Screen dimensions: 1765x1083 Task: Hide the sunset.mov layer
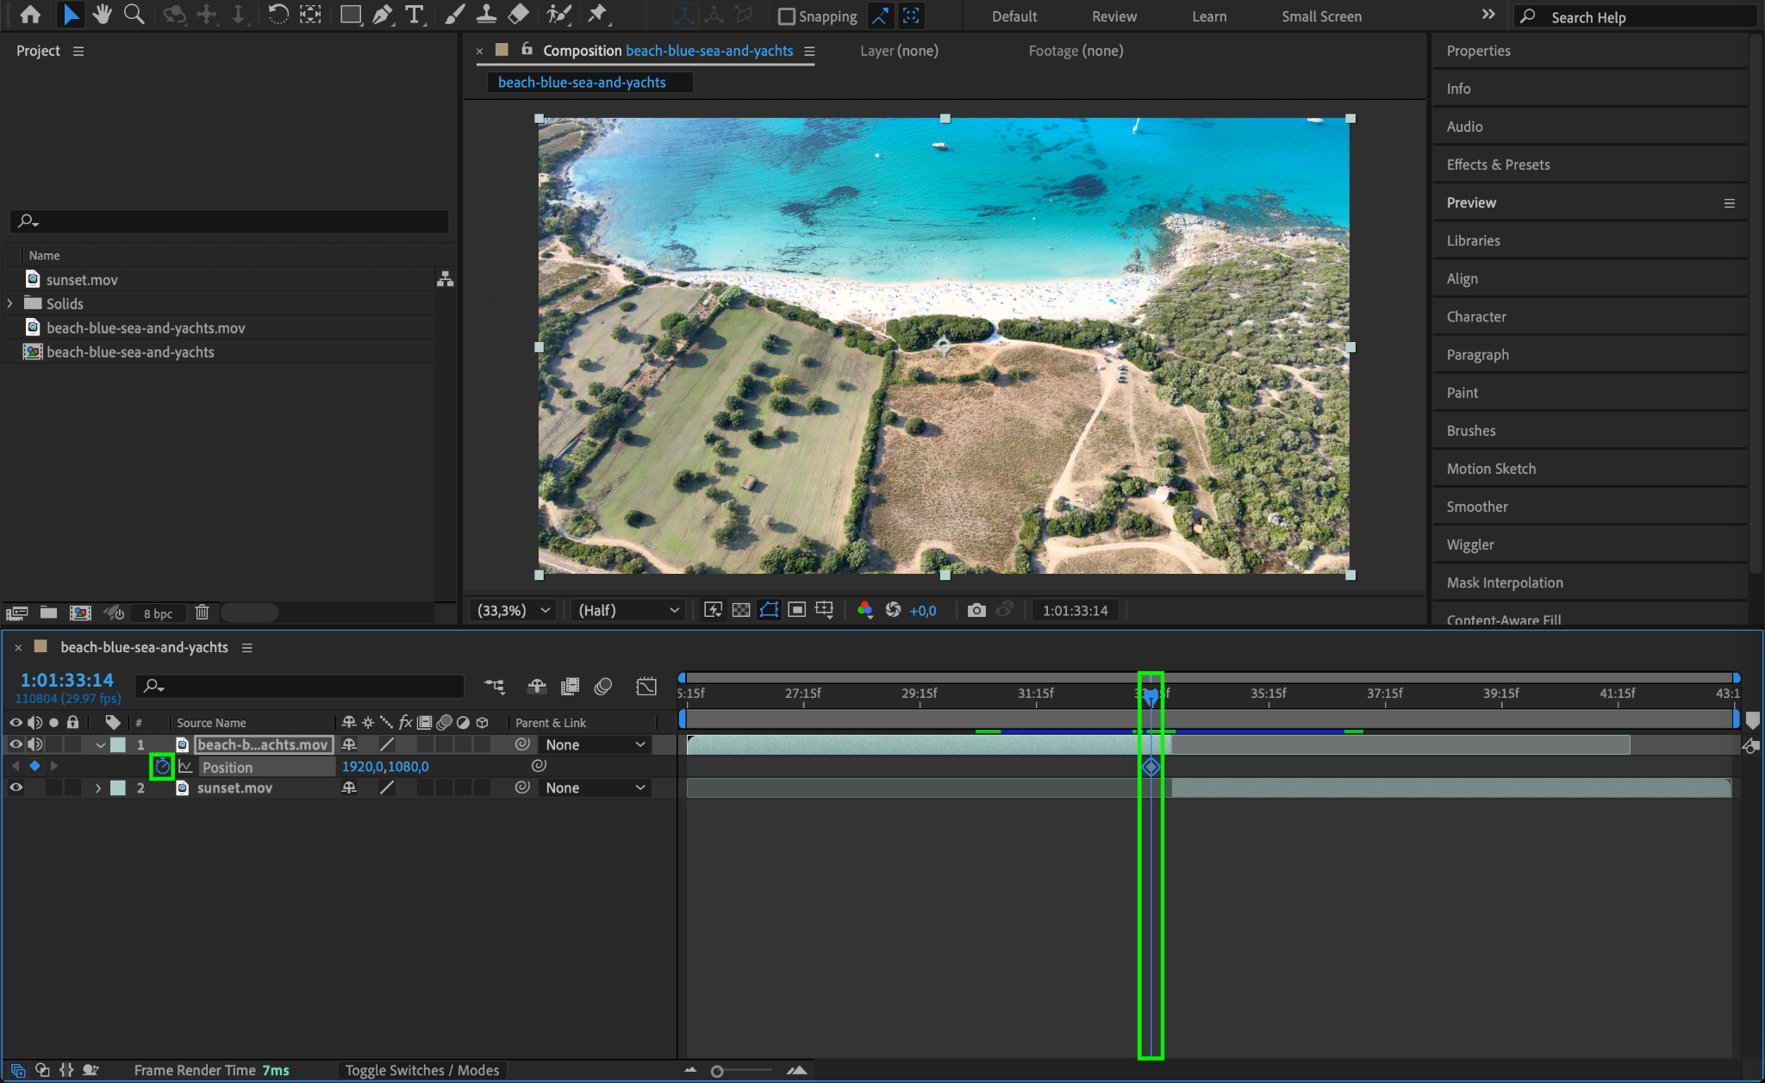click(16, 787)
